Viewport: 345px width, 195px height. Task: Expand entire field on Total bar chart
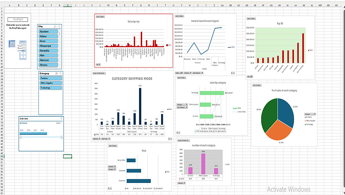click(108, 188)
